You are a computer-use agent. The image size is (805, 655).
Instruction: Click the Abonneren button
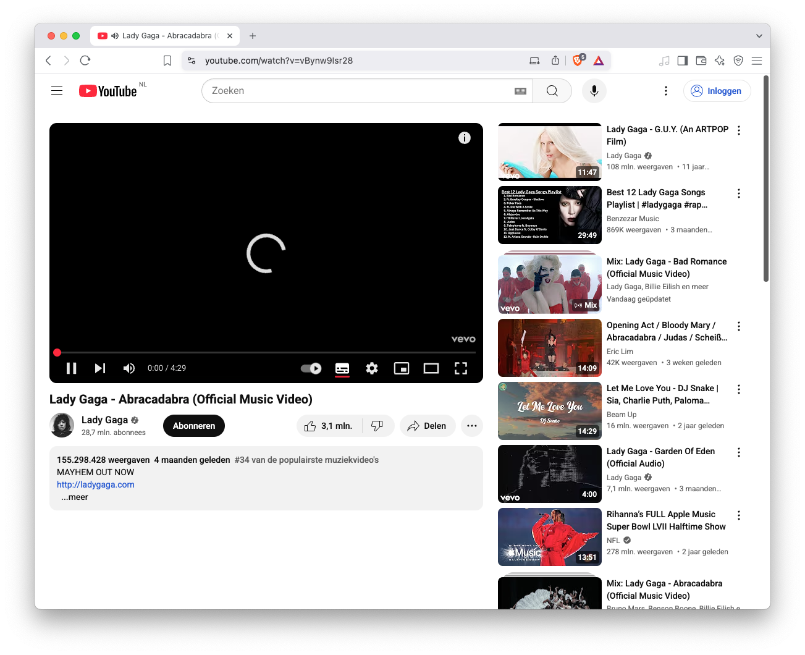pos(194,426)
